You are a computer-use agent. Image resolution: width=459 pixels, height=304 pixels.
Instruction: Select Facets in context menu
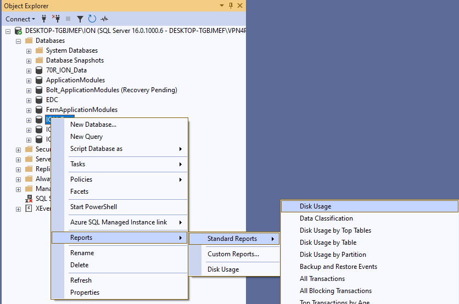tap(120, 192)
